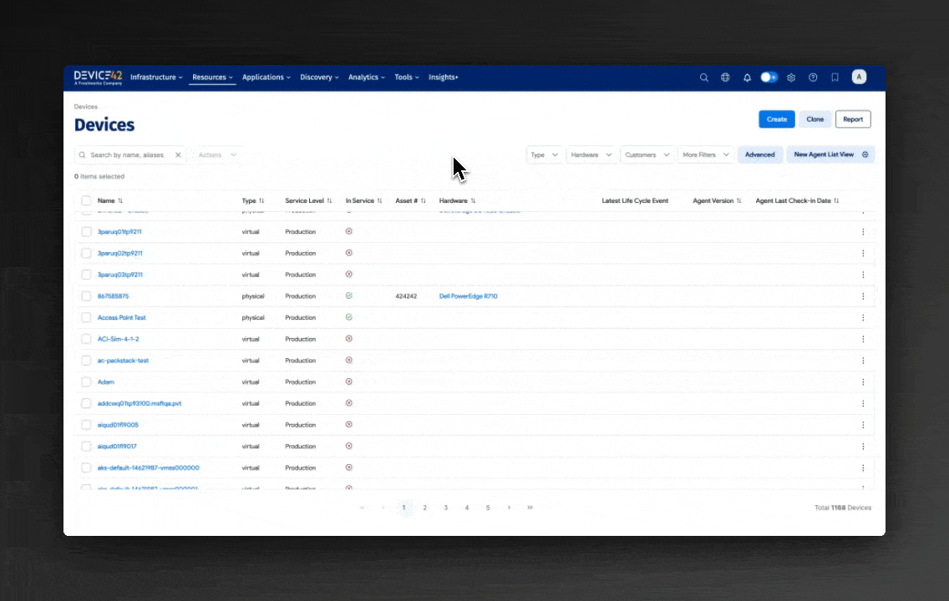Expand the Type filter dropdown

point(545,155)
